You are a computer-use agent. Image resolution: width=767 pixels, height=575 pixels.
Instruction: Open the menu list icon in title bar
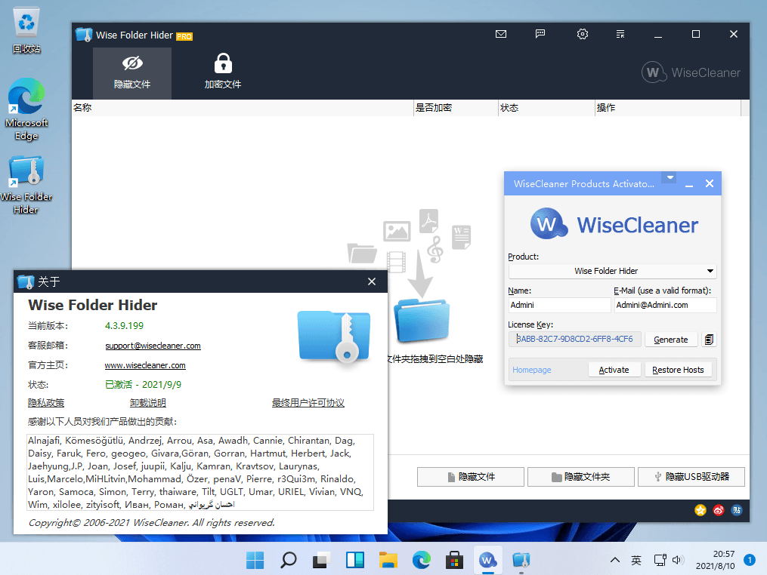(x=620, y=34)
